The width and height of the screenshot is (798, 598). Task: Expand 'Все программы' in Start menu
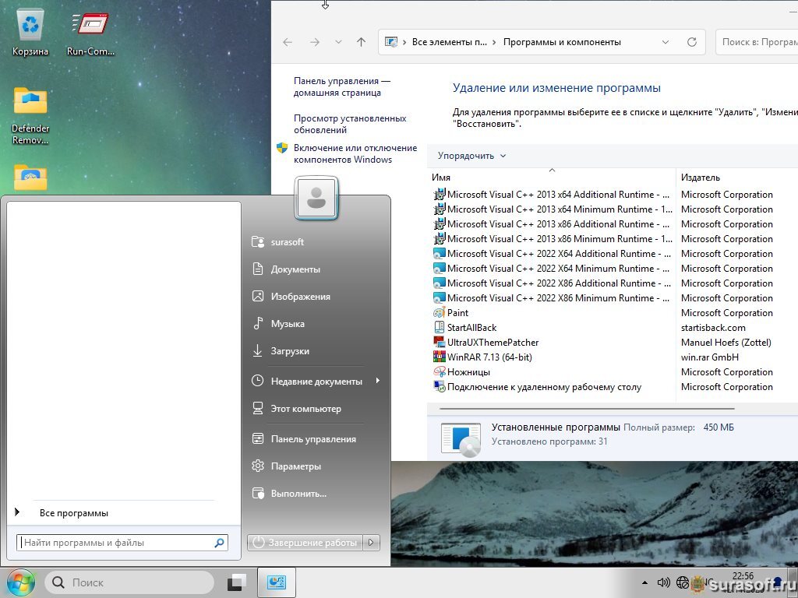click(x=73, y=513)
